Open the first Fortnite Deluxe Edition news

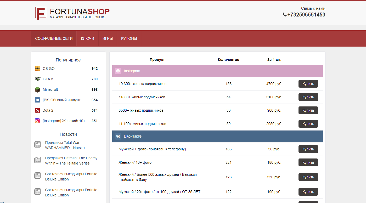point(71,177)
